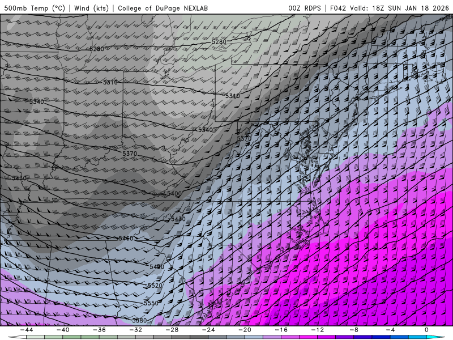453x340 pixels.
Task: Click the white arrow at colorbar's cold end
Action: click(x=18, y=337)
